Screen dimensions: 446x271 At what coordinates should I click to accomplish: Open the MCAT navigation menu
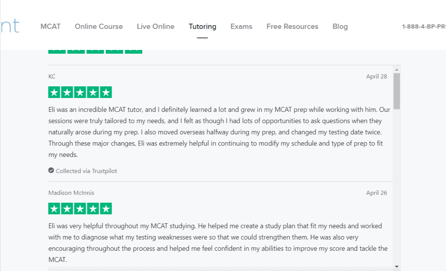click(50, 27)
